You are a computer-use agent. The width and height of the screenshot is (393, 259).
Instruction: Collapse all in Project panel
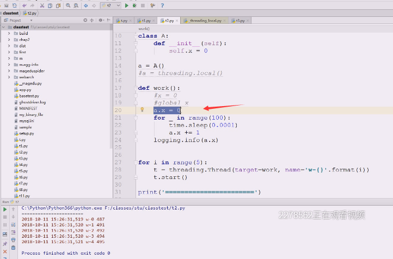92,20
